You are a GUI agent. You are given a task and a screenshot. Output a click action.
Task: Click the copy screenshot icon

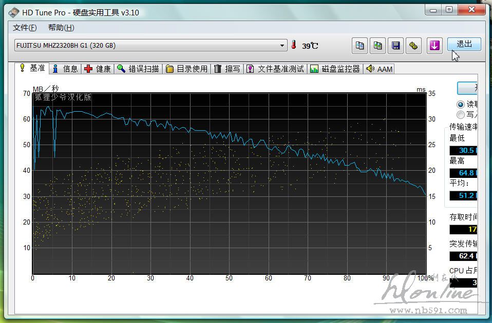(378, 46)
